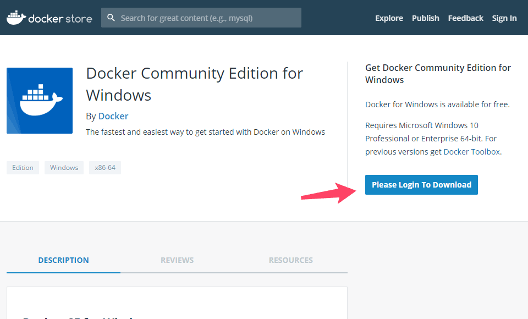Click the Docker Community Edition for Windows title
Viewport: 528px width, 319px height.
coord(195,84)
